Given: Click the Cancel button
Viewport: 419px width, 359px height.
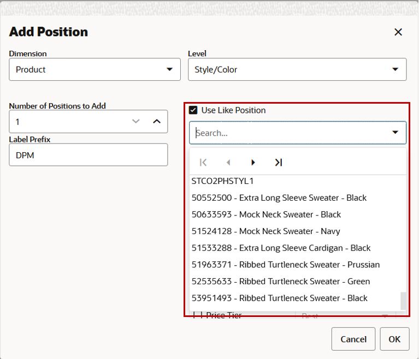Looking at the screenshot, I should (x=353, y=339).
